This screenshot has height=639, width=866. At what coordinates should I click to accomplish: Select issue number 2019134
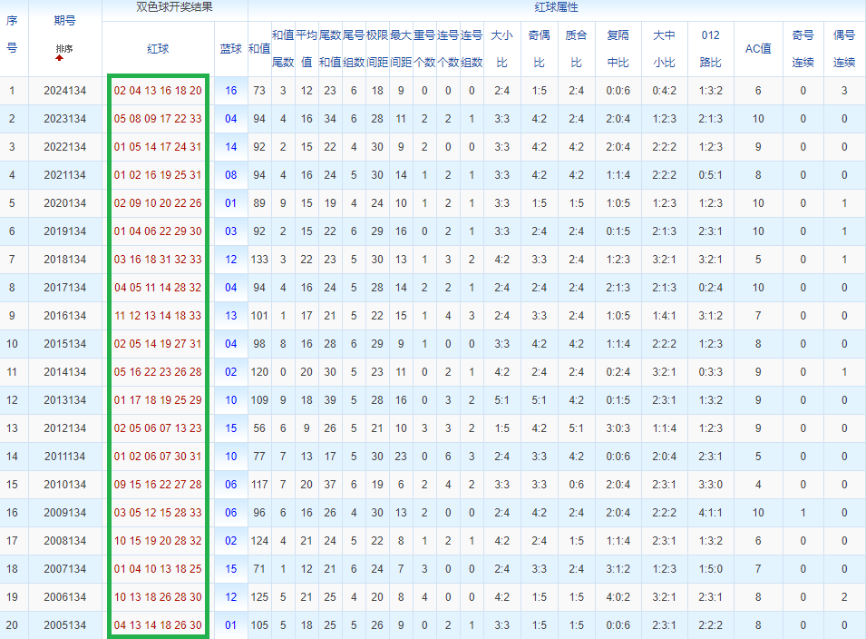[65, 231]
